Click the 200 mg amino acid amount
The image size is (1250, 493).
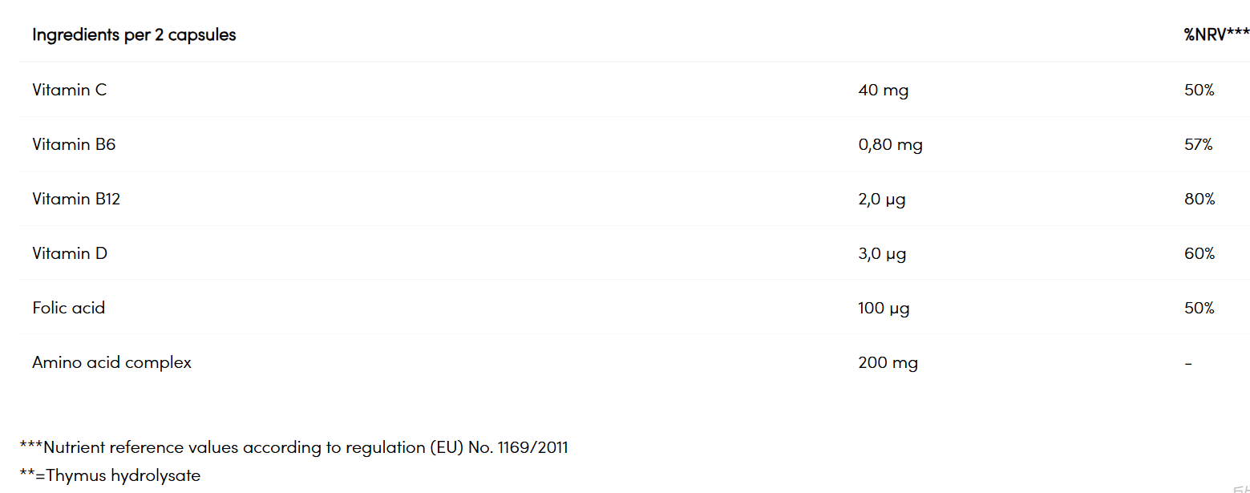pos(888,362)
